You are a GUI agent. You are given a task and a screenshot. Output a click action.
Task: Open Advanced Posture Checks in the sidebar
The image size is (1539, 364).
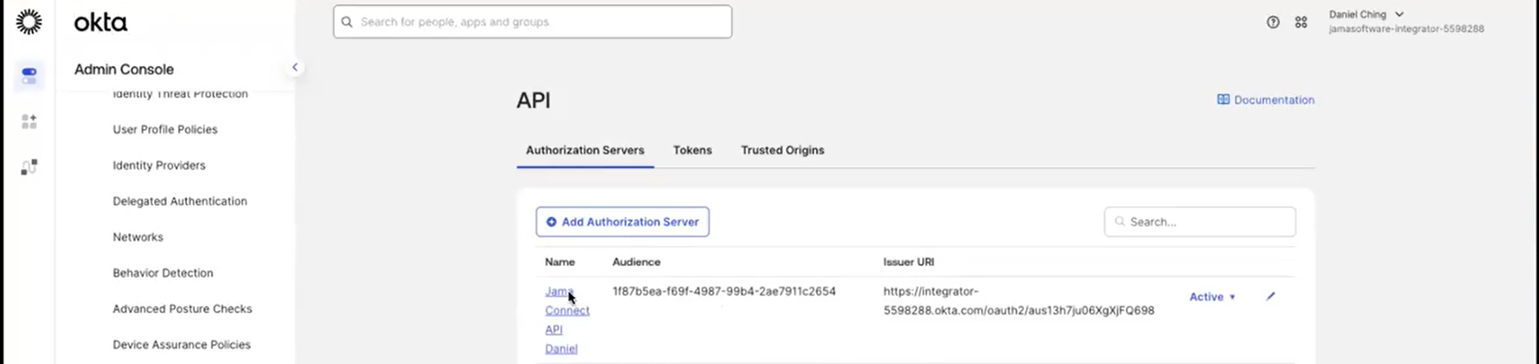182,309
